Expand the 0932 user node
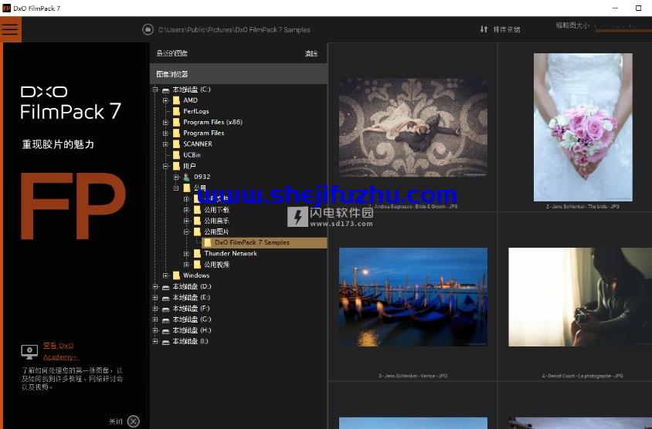652x429 pixels. [176, 177]
